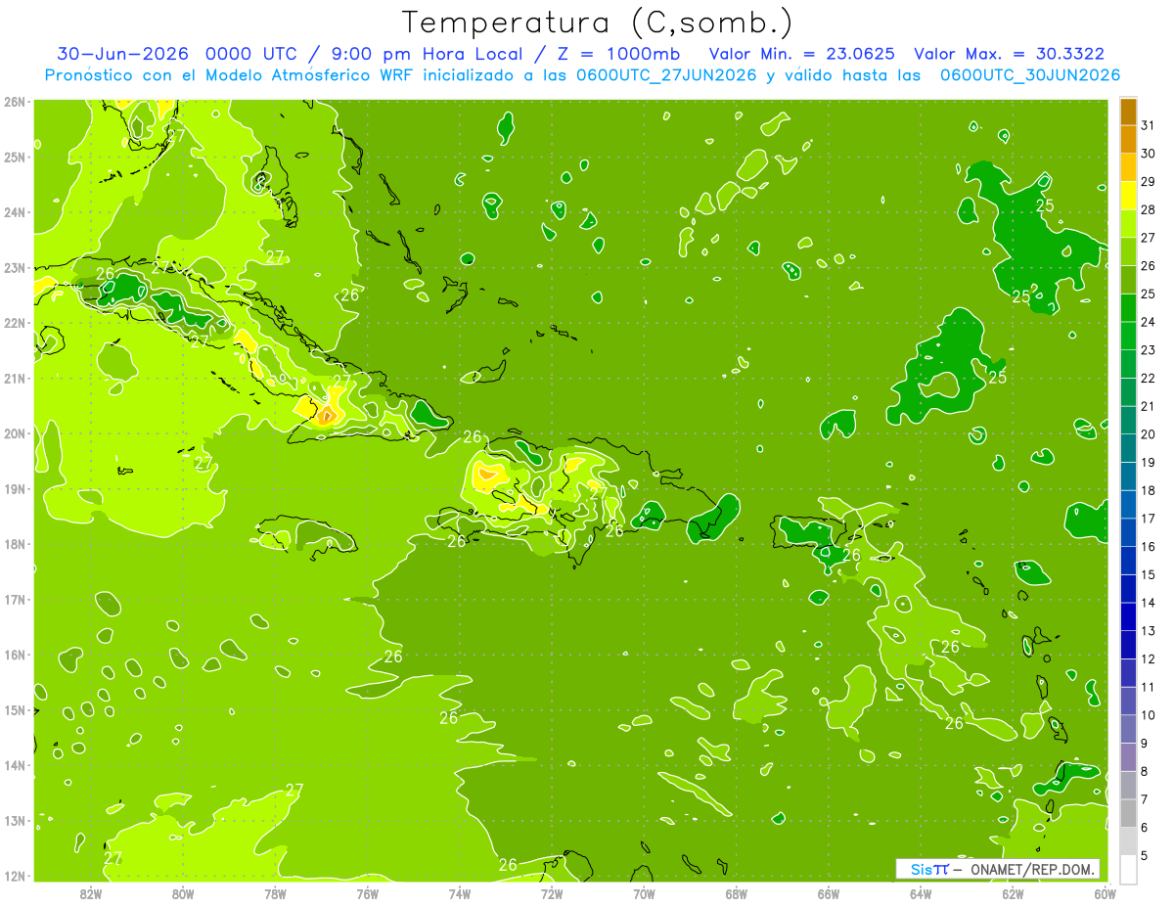This screenshot has height=907, width=1174.
Task: Click the "Z = 1000mb" level text
Action: tap(618, 54)
